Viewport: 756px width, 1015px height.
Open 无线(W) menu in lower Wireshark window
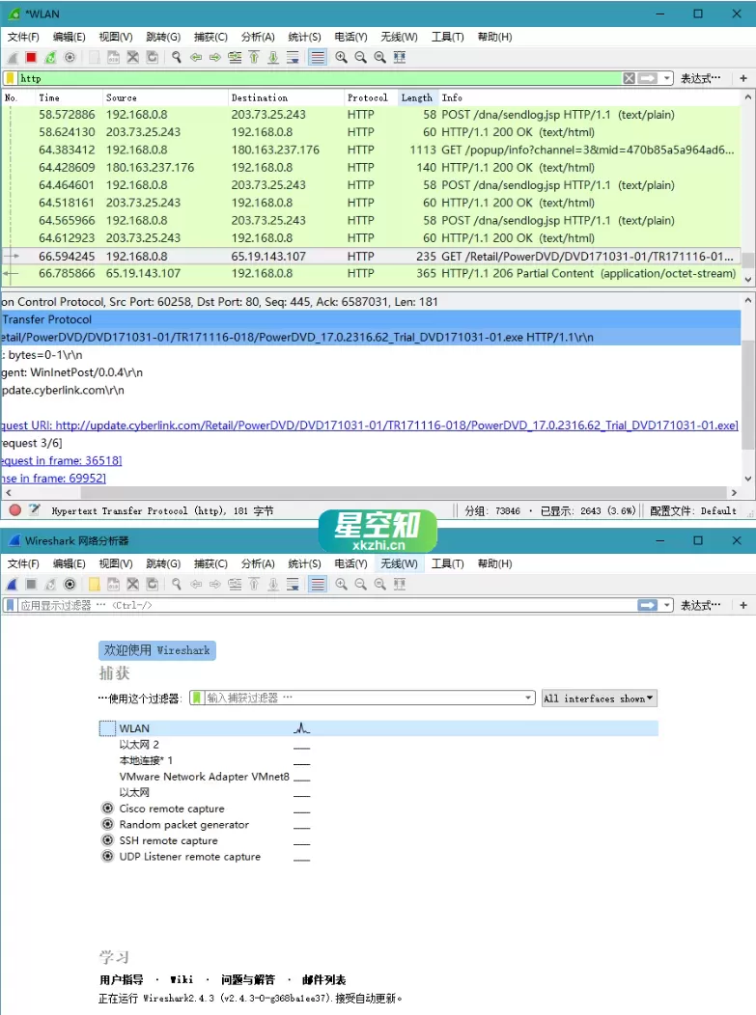[399, 563]
